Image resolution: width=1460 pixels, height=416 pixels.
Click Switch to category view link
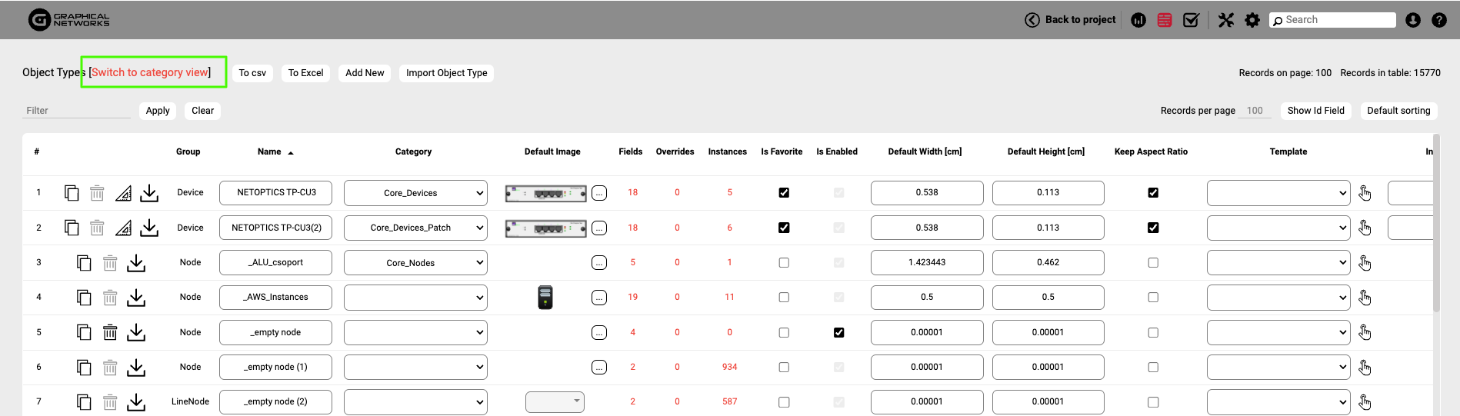coord(150,72)
